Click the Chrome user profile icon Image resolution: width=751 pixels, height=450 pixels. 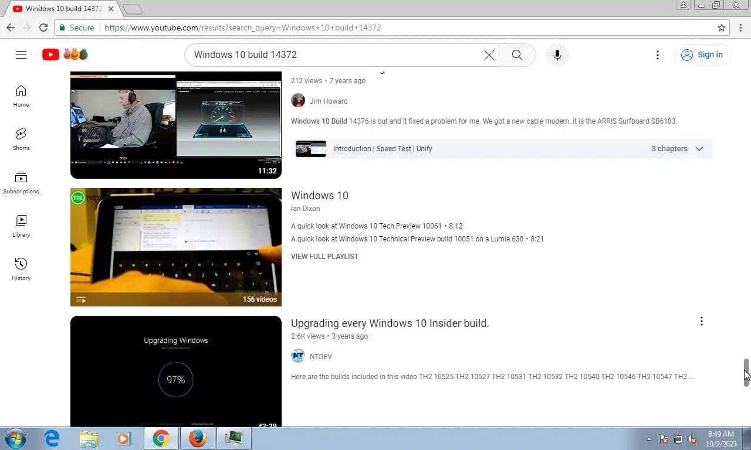[x=683, y=5]
